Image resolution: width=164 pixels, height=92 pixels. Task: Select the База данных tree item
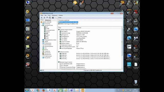(46, 58)
